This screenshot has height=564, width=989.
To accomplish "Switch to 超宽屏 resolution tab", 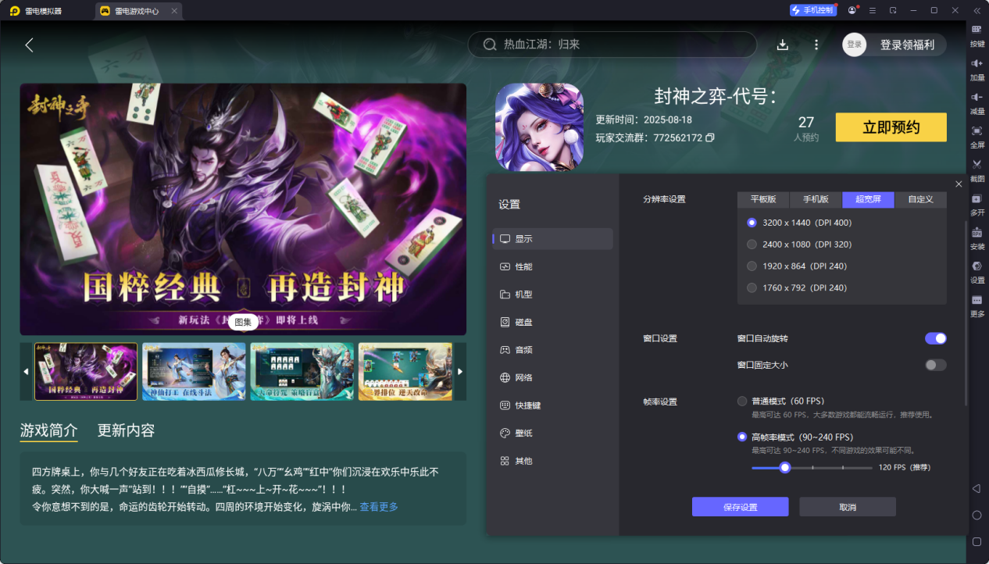I will point(868,199).
